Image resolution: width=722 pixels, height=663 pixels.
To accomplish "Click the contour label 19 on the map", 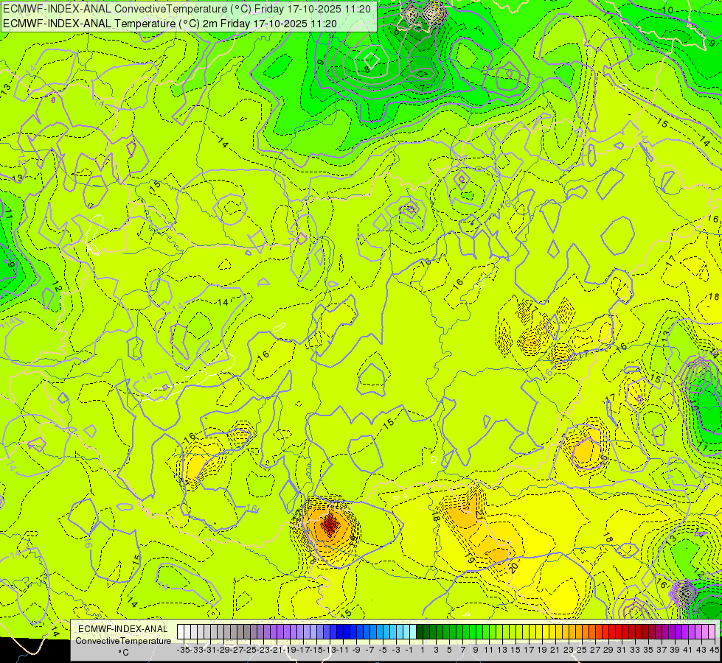I will 470,558.
